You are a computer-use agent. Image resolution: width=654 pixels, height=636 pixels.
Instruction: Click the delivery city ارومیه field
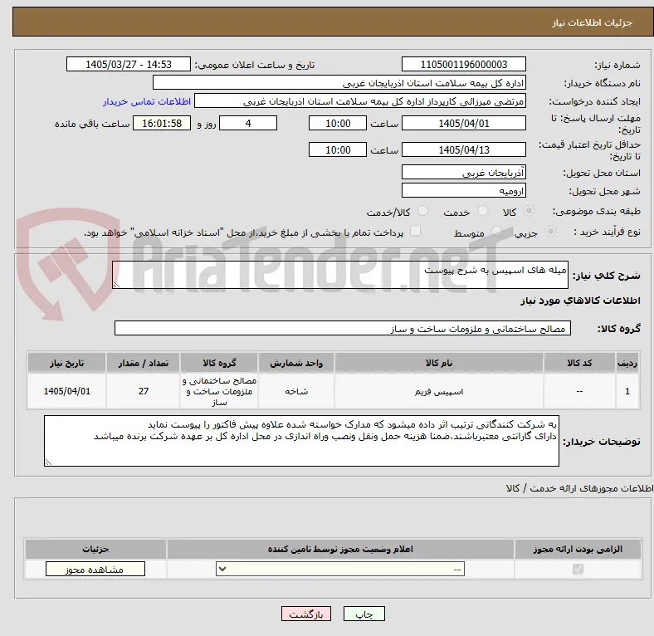click(x=463, y=190)
